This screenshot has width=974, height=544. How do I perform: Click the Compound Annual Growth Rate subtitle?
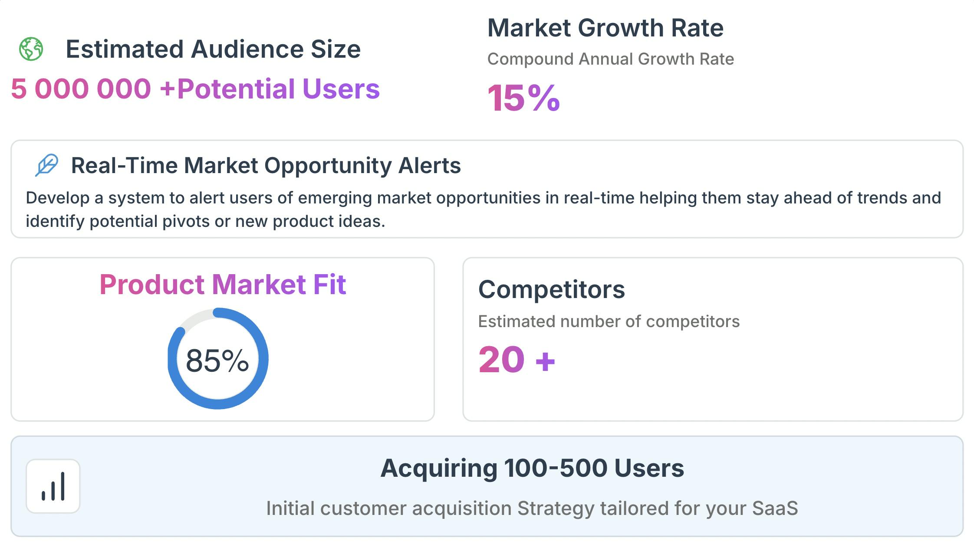(x=611, y=59)
